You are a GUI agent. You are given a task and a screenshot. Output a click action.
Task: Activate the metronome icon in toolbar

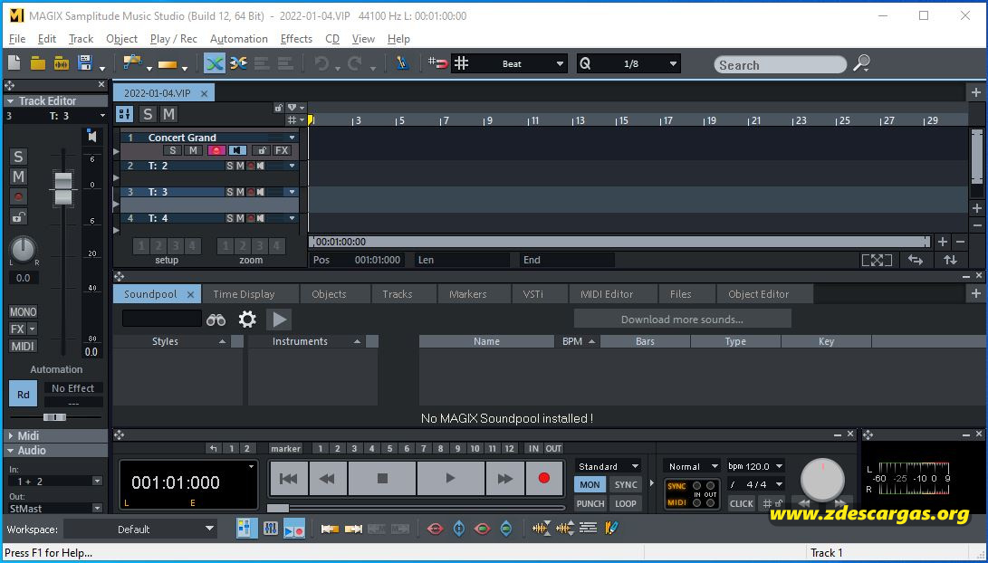402,63
